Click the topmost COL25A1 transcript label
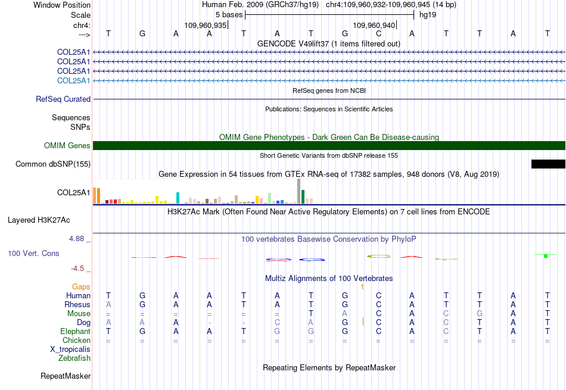This screenshot has height=390, width=566. pyautogui.click(x=74, y=52)
